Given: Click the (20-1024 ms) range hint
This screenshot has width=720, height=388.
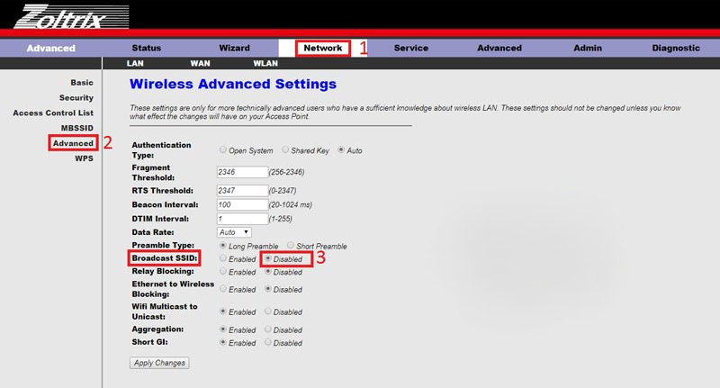Looking at the screenshot, I should pos(290,204).
